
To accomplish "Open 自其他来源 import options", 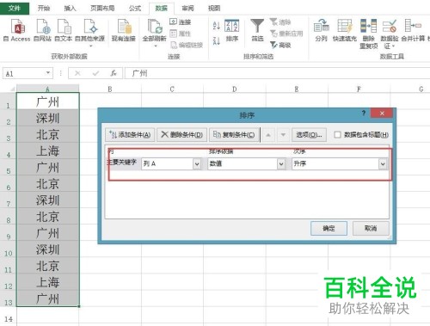I will click(90, 32).
